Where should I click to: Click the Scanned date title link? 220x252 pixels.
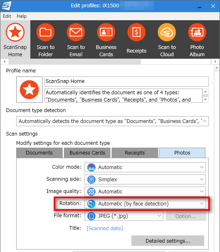[x=105, y=228]
